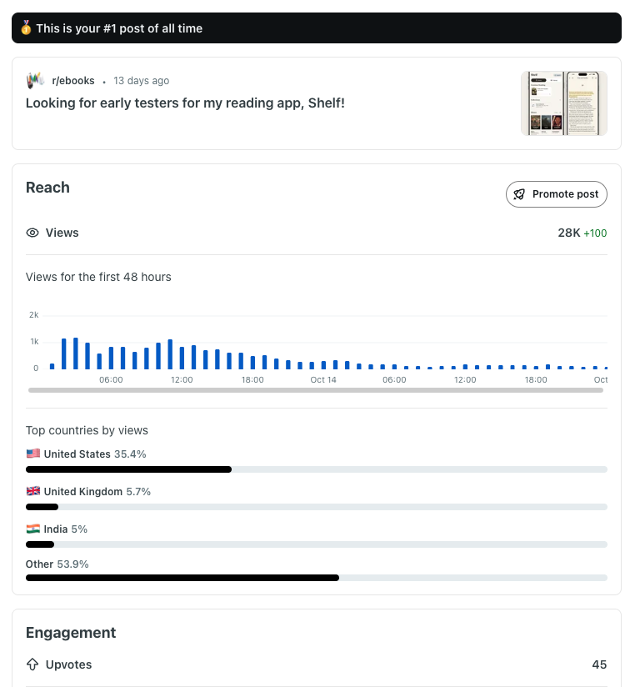
Task: Click the r/ebooks community avatar icon
Action: click(x=35, y=81)
